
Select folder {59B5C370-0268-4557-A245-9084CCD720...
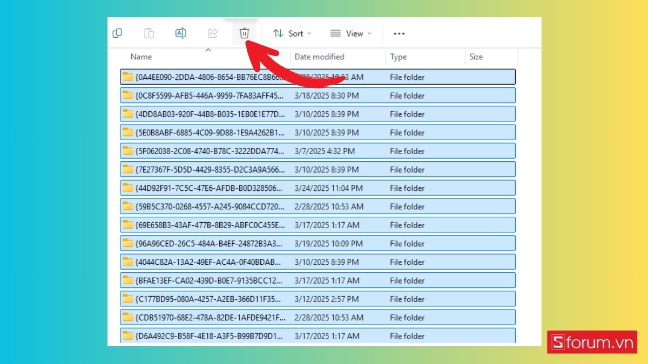click(x=318, y=206)
